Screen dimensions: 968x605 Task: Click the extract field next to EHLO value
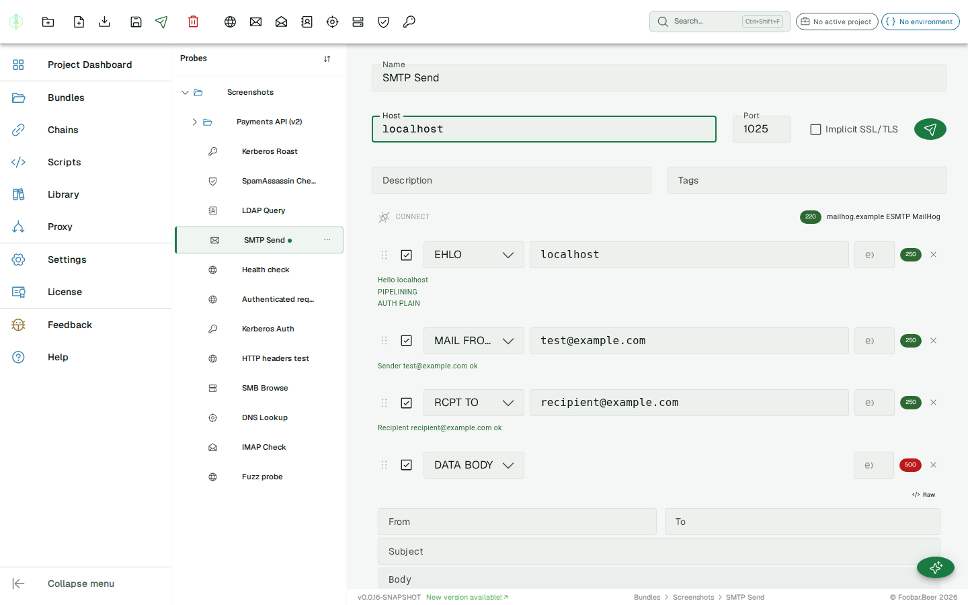point(874,255)
